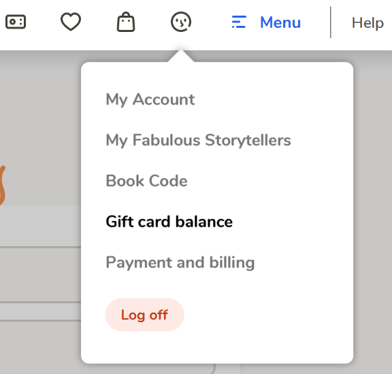Click the pink Log off button
This screenshot has width=392, height=374.
pos(144,315)
